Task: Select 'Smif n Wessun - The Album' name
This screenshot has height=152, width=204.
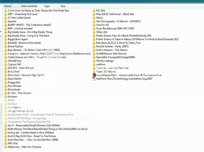Action: point(112,50)
